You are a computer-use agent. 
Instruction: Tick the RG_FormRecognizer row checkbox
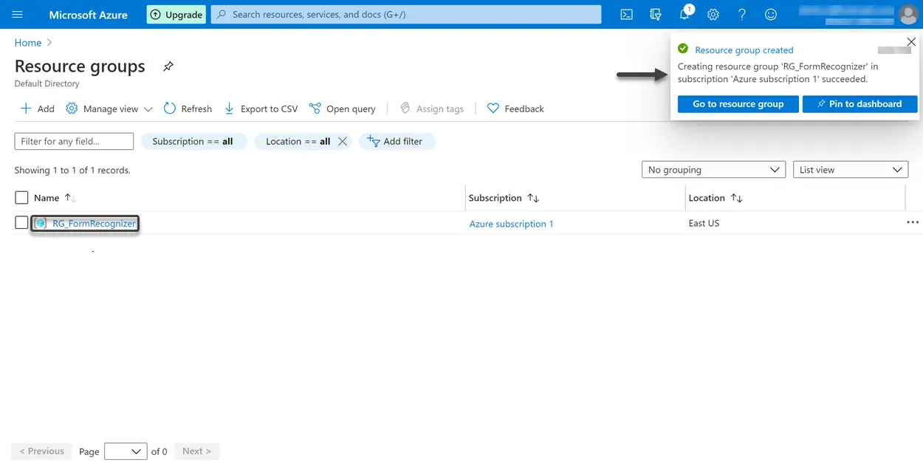[x=21, y=222]
